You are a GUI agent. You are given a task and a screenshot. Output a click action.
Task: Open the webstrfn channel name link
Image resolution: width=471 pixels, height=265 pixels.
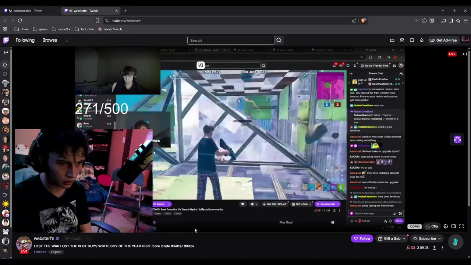[x=44, y=239]
